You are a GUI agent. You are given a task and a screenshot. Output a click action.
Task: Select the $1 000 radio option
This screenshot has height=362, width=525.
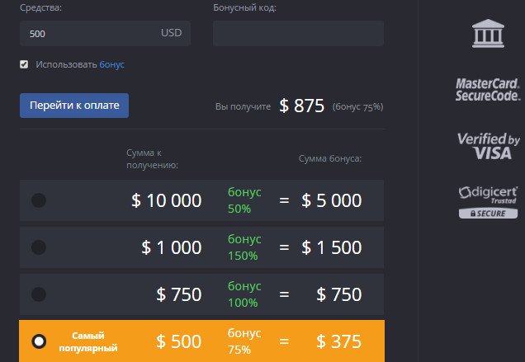click(39, 247)
